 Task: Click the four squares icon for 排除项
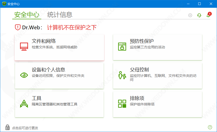point(122,104)
